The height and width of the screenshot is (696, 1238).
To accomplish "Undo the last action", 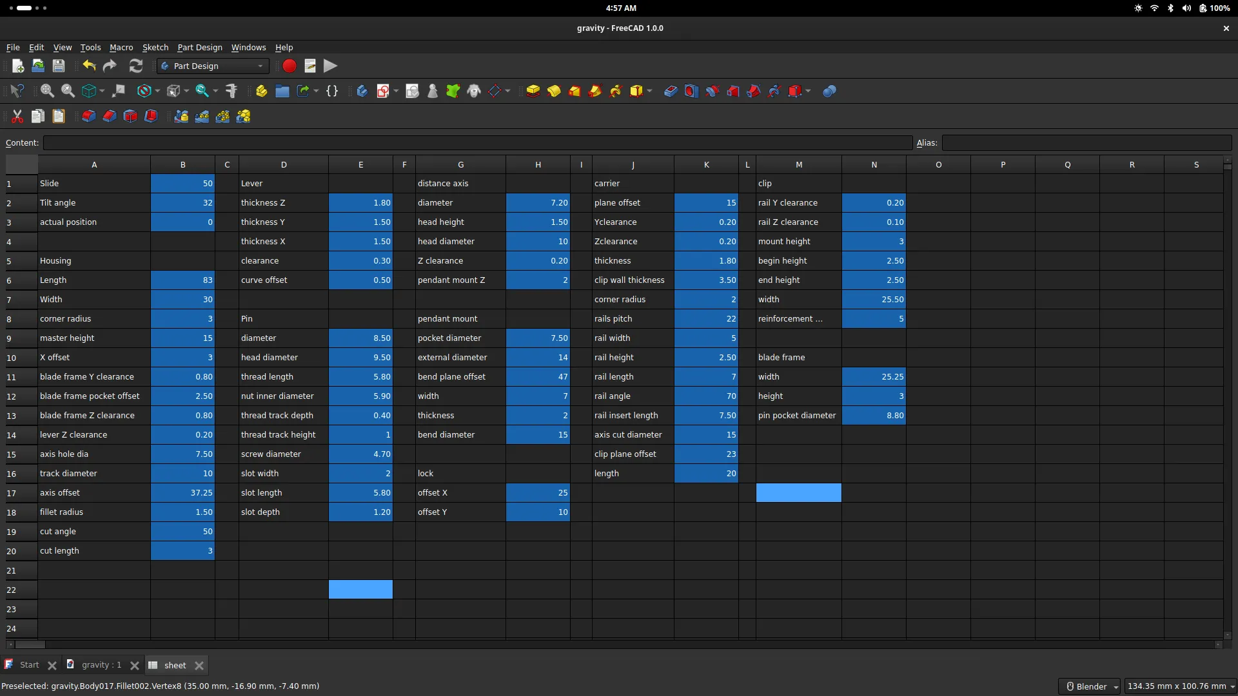I will pyautogui.click(x=89, y=66).
